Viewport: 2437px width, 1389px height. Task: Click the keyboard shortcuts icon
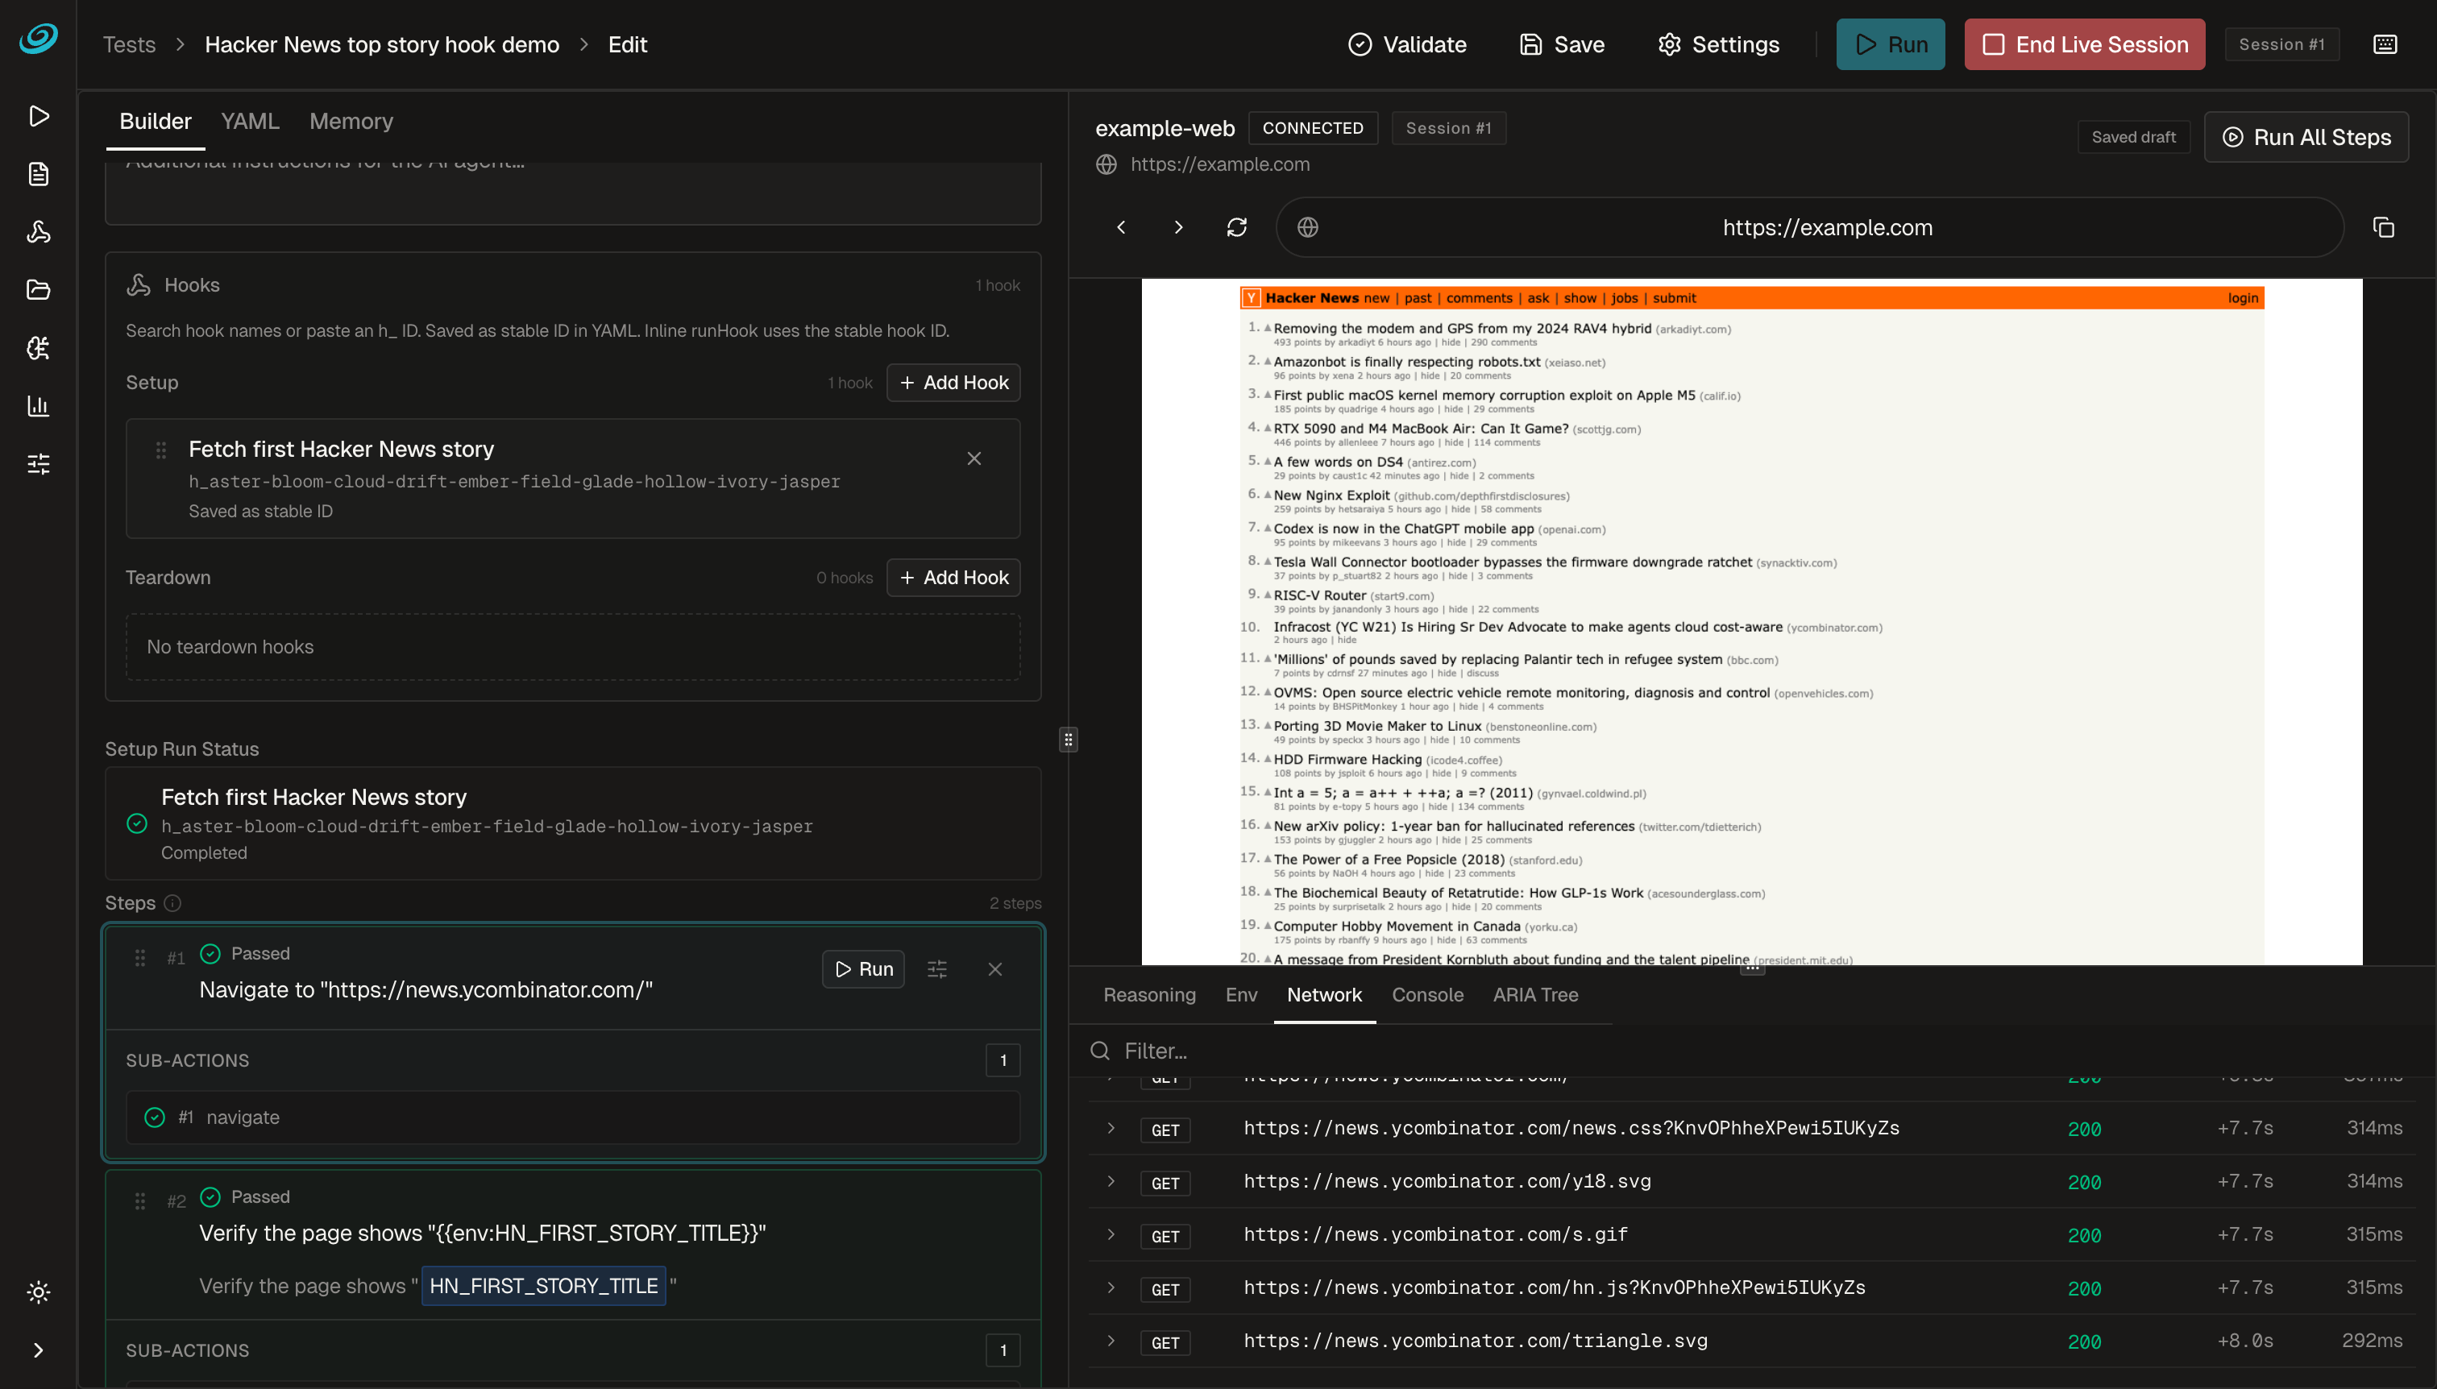(2385, 45)
